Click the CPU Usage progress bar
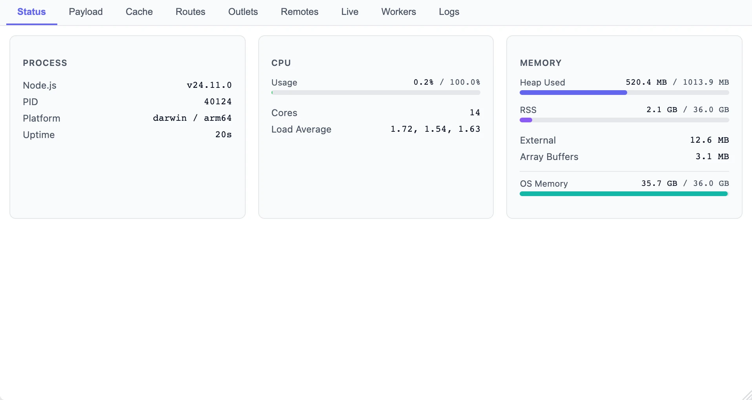The image size is (752, 400). (376, 93)
